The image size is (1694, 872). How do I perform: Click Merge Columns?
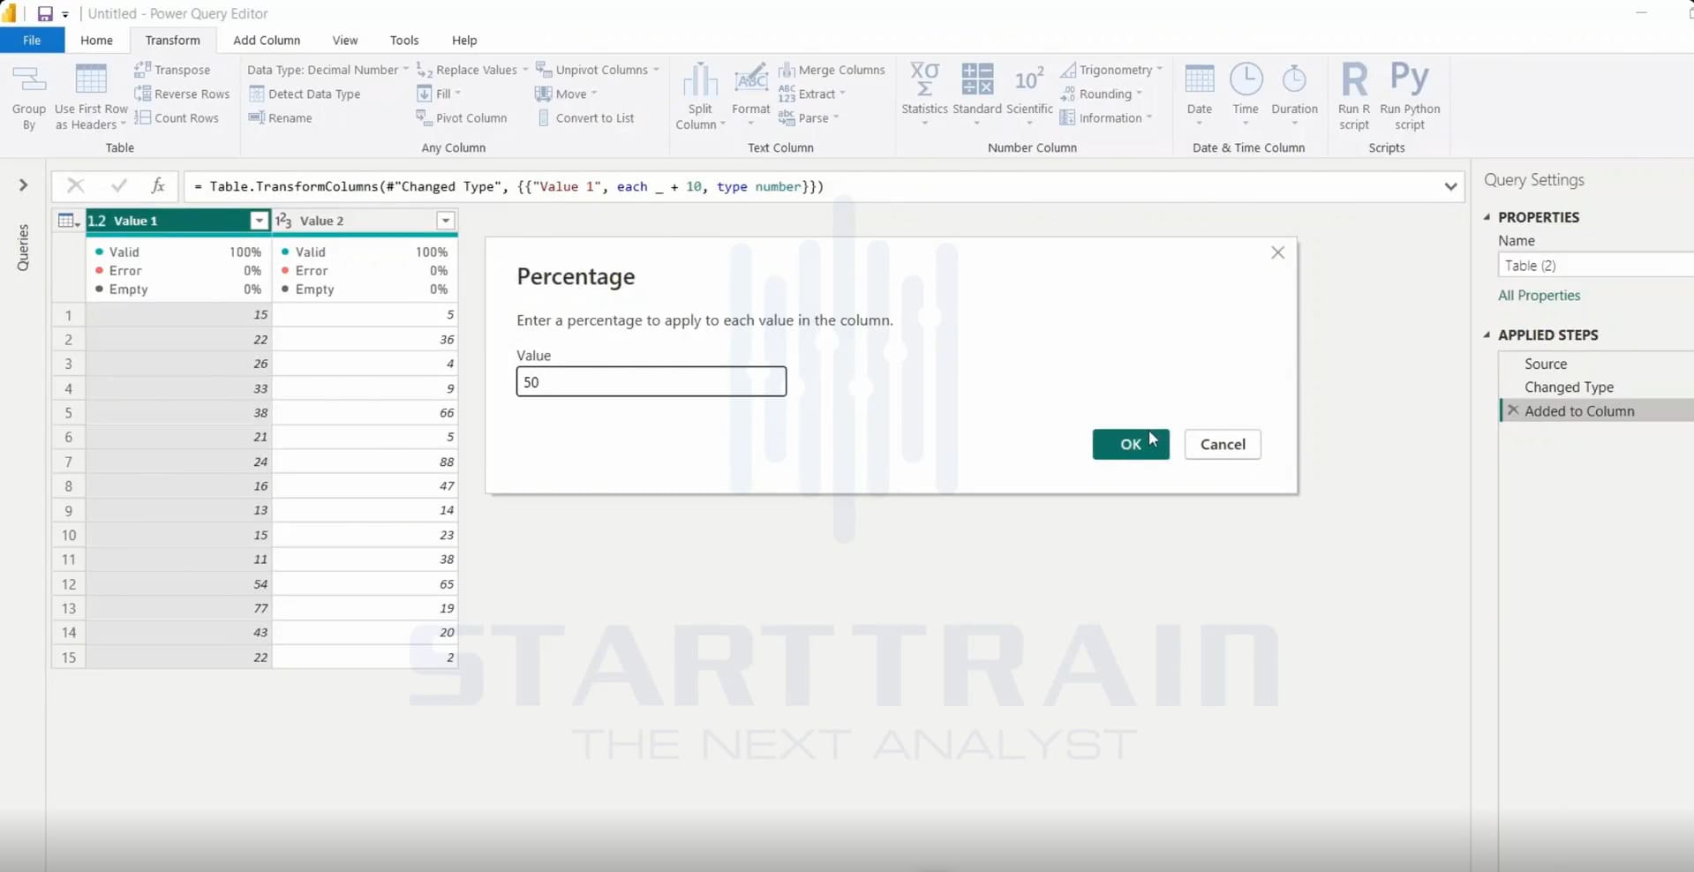coord(832,70)
